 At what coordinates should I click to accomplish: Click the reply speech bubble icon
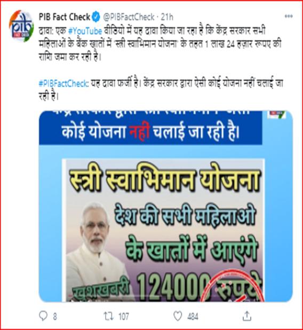coord(43,316)
